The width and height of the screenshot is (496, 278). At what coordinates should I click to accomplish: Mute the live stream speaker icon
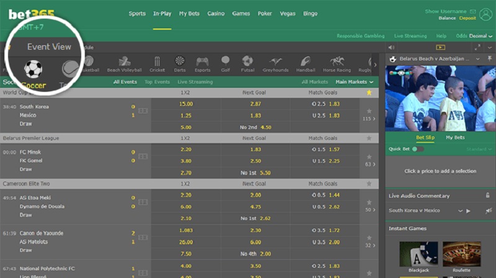(x=391, y=48)
